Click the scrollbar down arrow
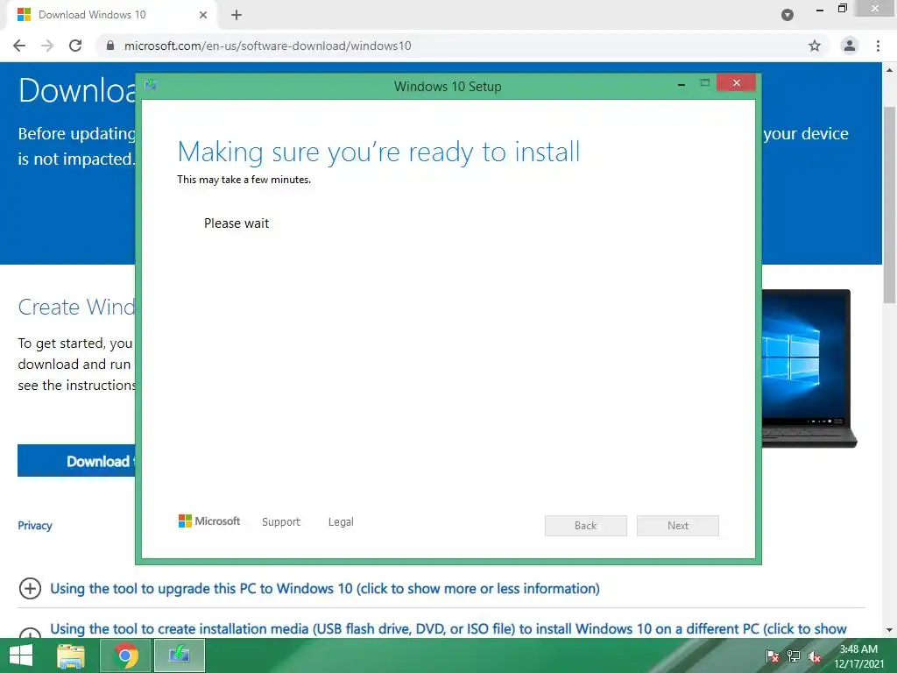The width and height of the screenshot is (897, 673). [x=890, y=630]
